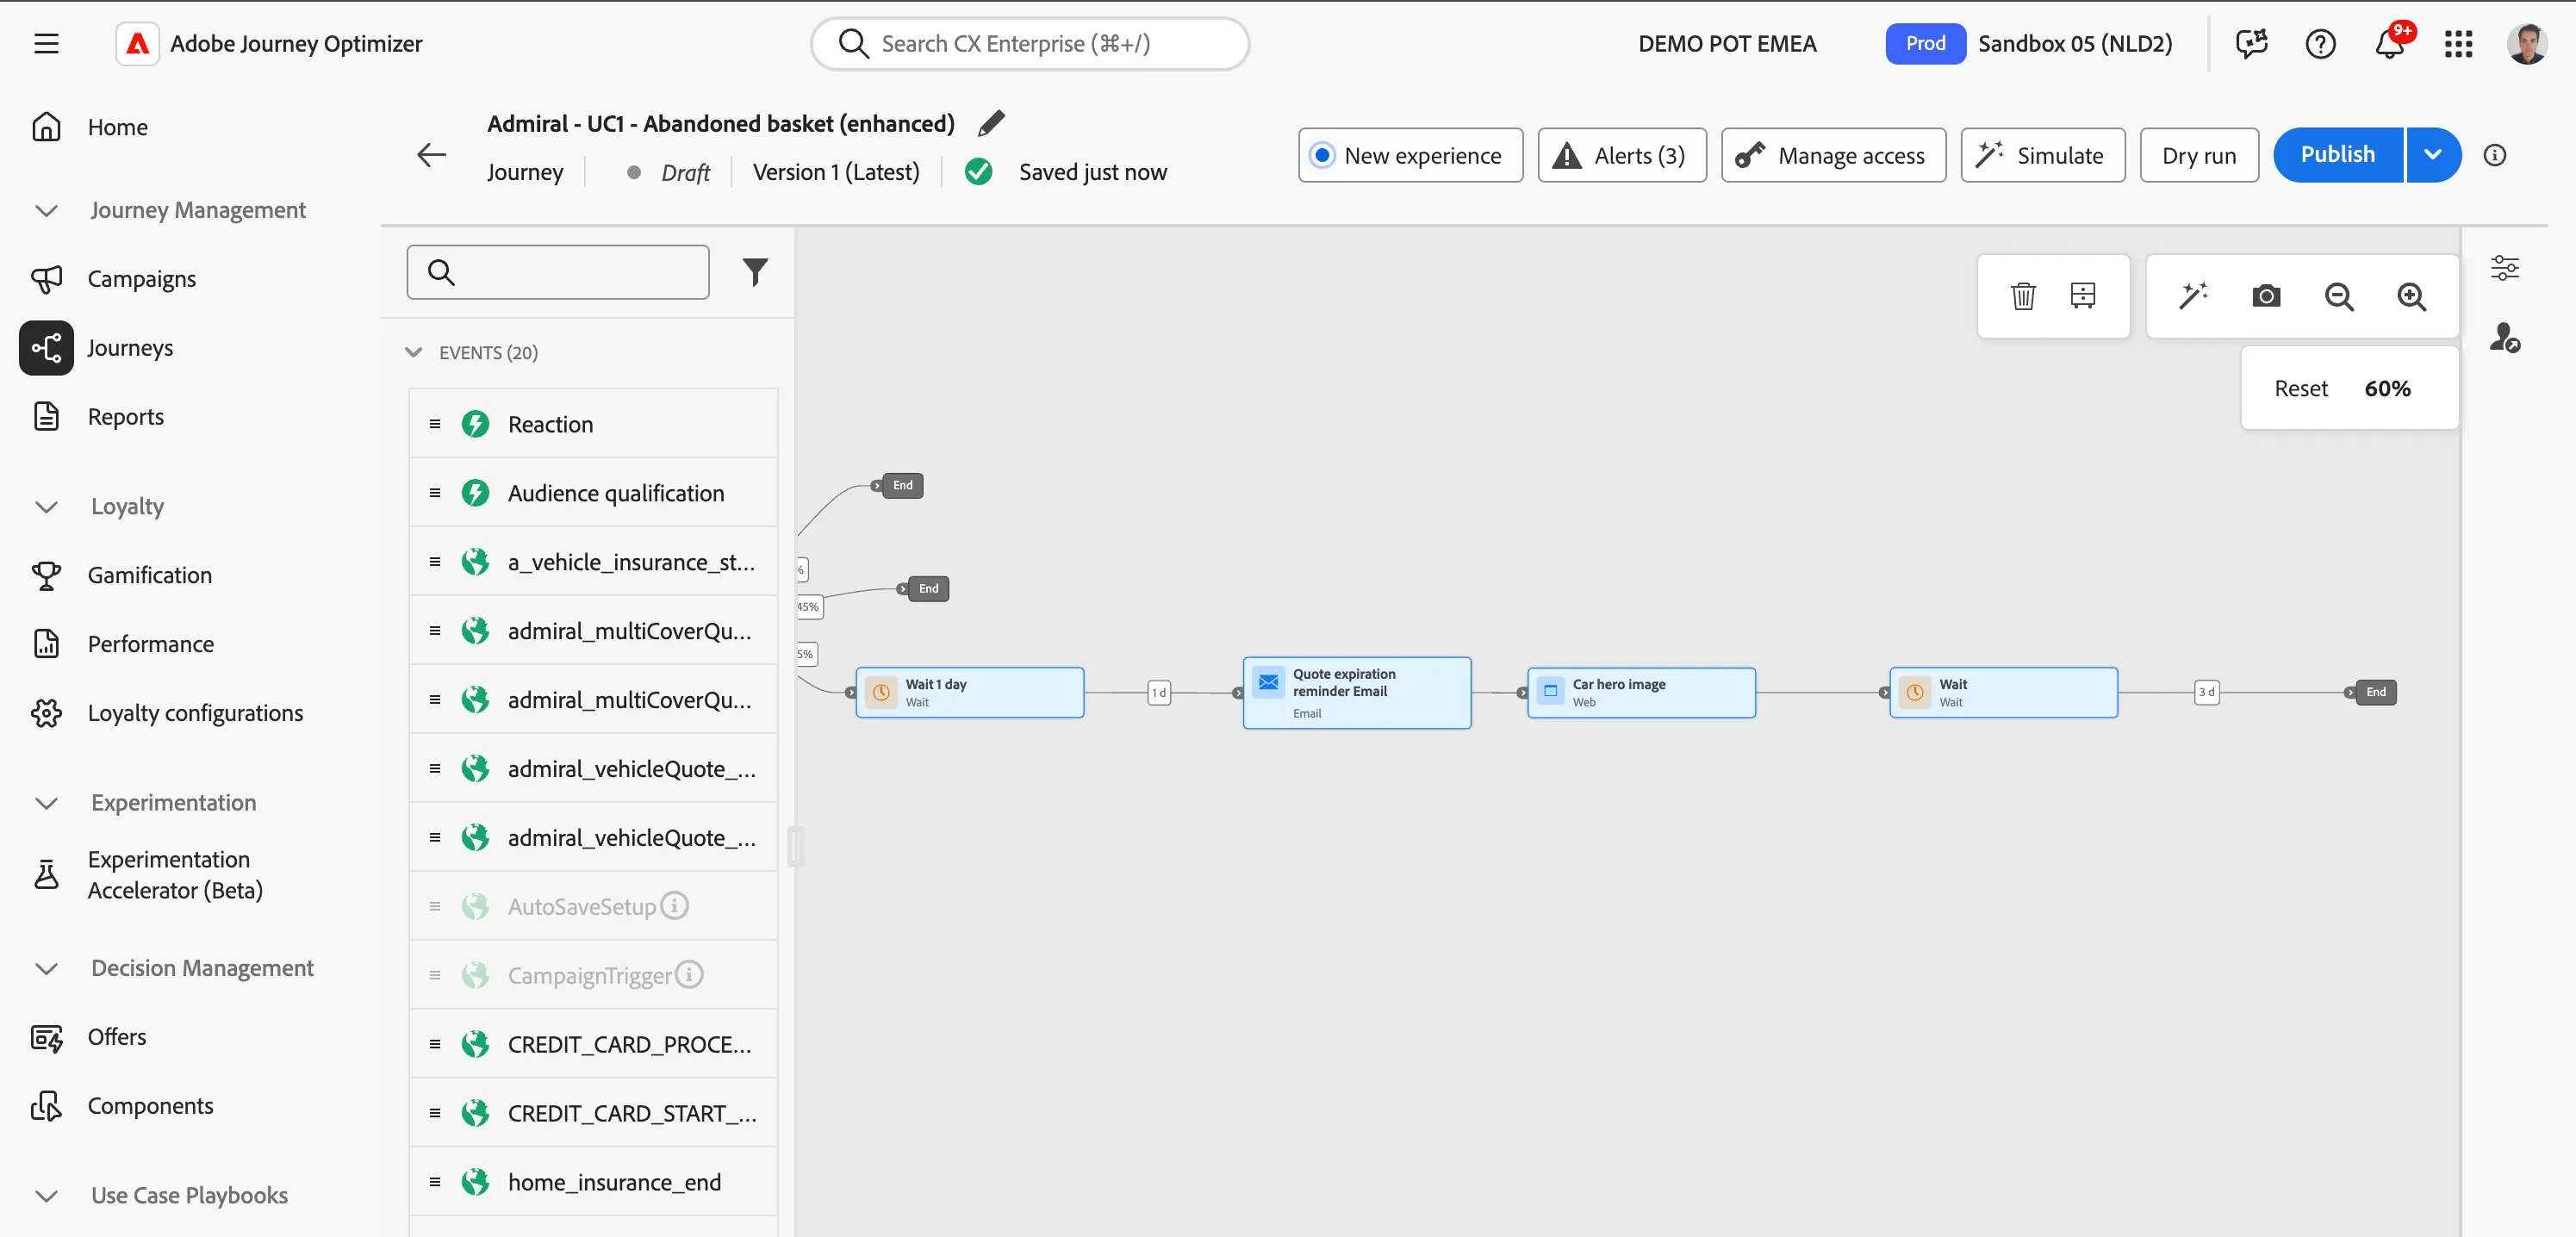2576x1237 pixels.
Task: Take a canvas snapshot with camera icon
Action: (2266, 296)
